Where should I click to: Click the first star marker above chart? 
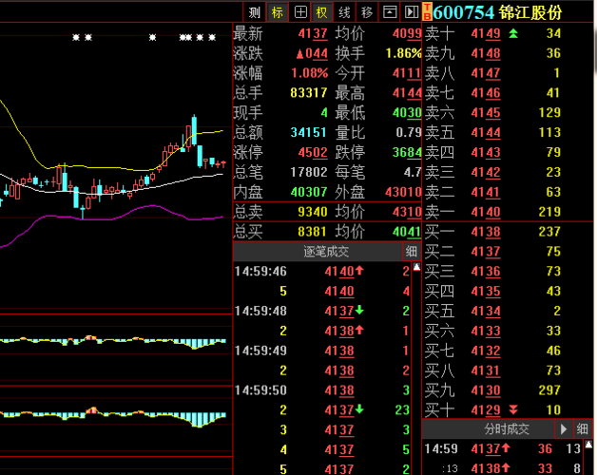tap(76, 37)
